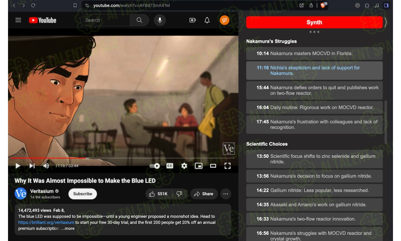Screen dimensions: 401x241
Task: Mute the video with the speaker icon
Action: point(46,166)
